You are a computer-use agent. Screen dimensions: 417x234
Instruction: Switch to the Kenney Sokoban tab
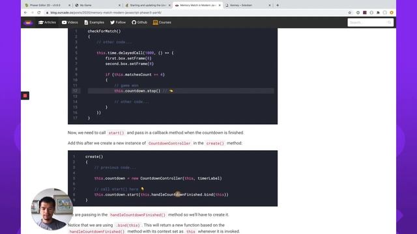click(248, 5)
